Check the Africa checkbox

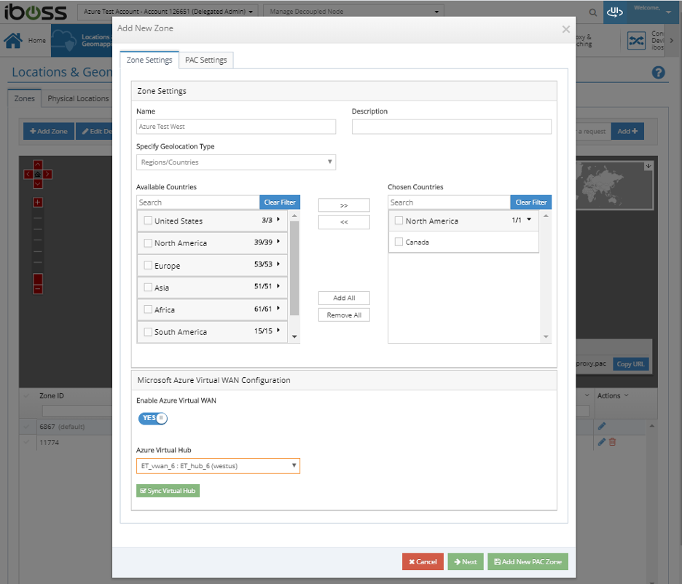click(x=148, y=309)
